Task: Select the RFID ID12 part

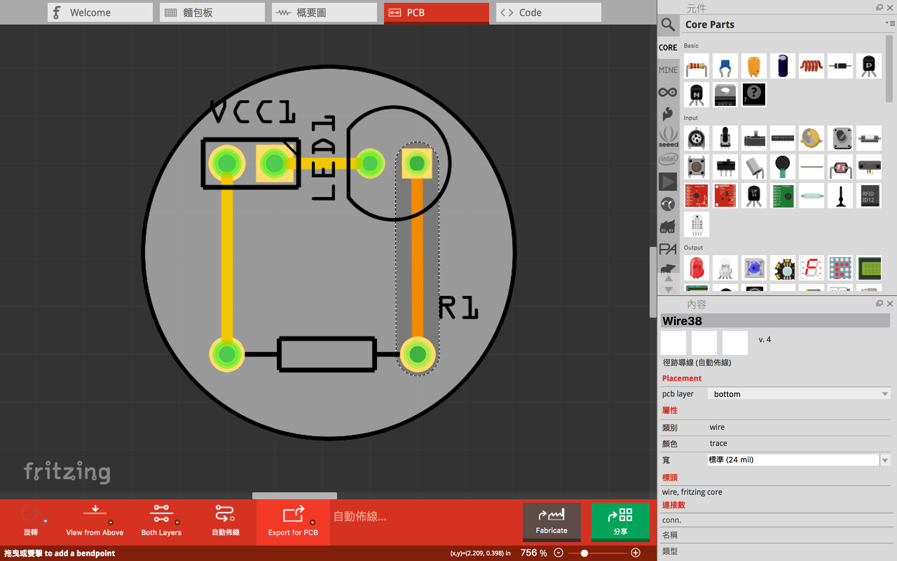Action: (x=869, y=196)
